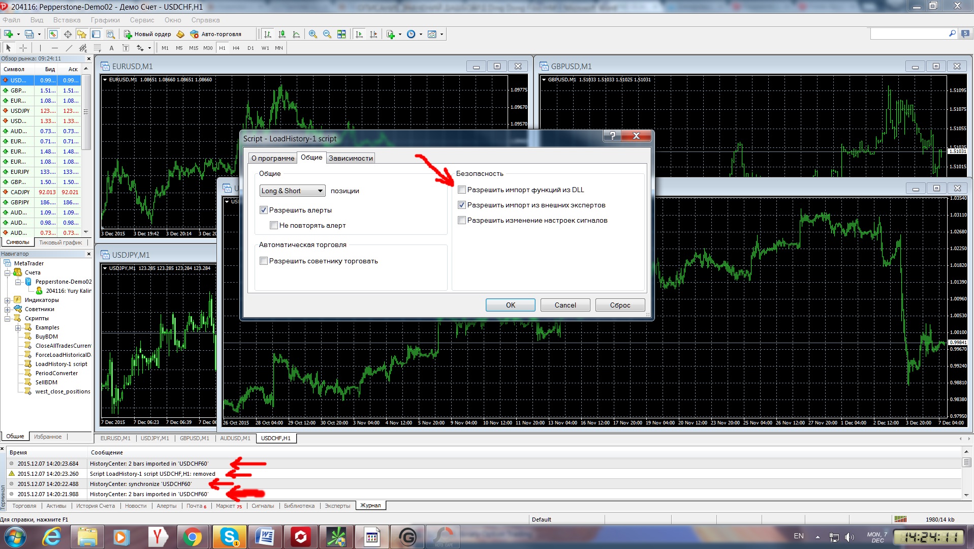Select the Equidistant Channel tool
This screenshot has width=974, height=549.
pyautogui.click(x=83, y=48)
